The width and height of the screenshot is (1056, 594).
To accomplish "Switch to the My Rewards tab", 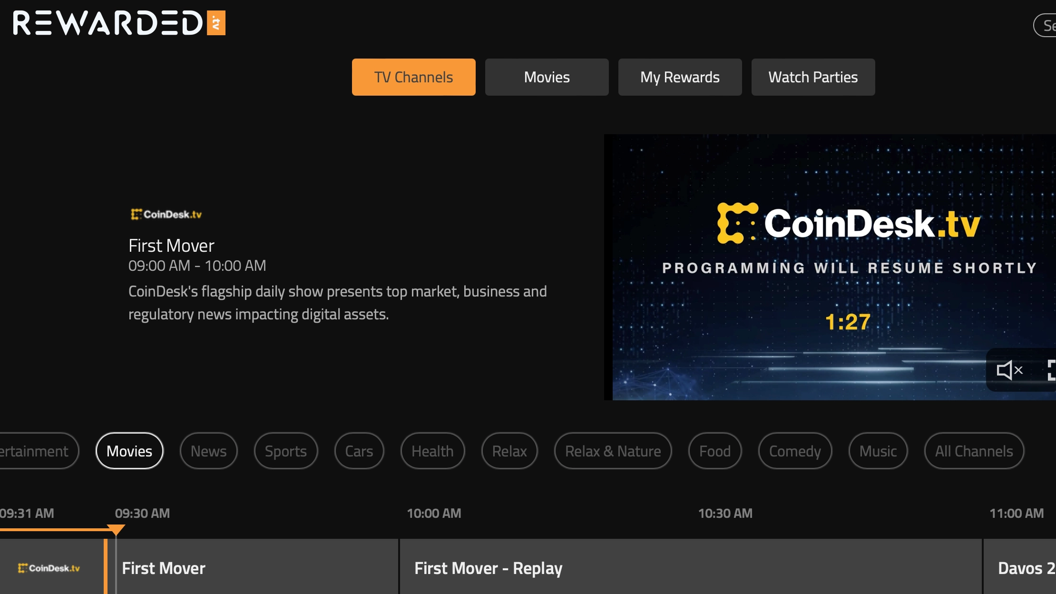I will point(680,77).
